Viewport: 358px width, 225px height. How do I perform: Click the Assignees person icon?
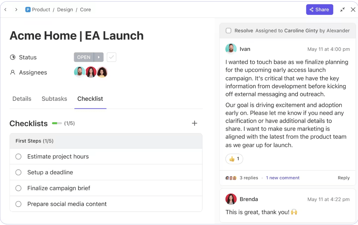click(x=13, y=73)
